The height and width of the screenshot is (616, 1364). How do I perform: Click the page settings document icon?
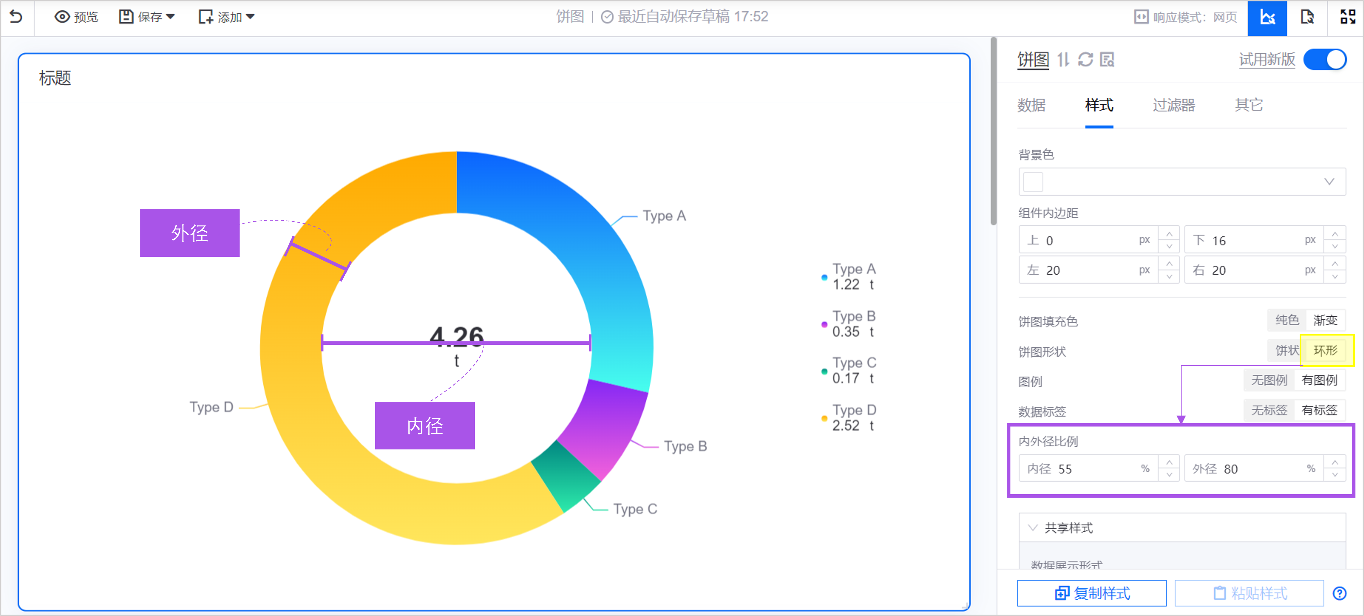[x=1307, y=17]
